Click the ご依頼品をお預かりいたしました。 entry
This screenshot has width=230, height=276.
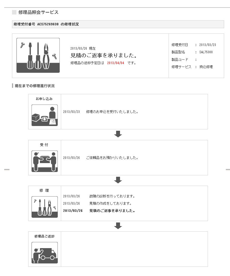112,158
